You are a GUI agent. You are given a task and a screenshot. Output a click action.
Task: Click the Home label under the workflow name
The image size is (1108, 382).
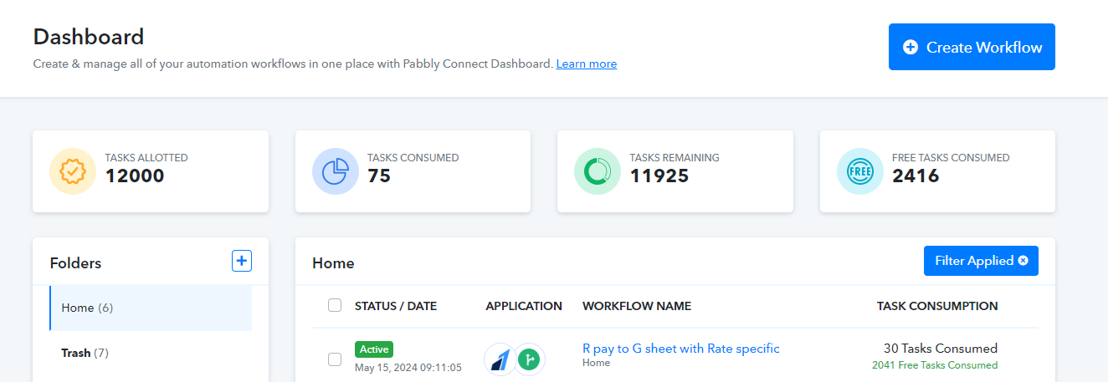coord(596,363)
